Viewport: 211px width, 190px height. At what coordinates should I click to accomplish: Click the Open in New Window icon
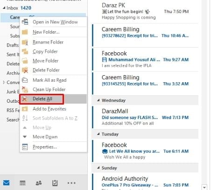click(x=25, y=22)
